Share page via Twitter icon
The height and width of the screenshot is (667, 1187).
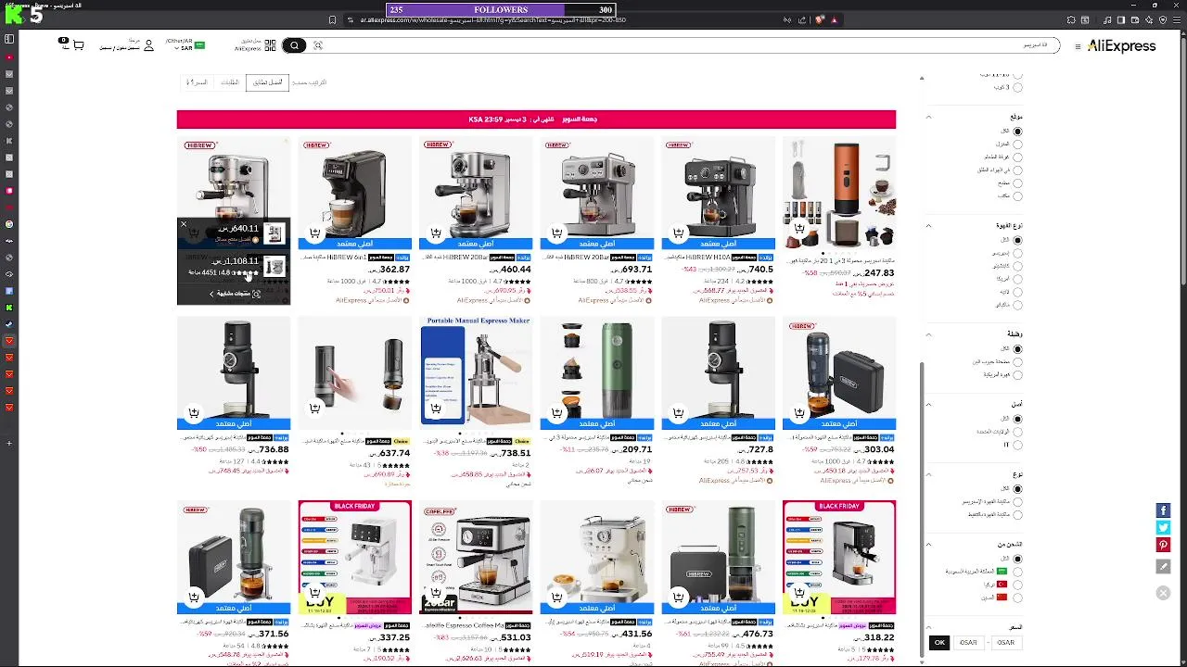pos(1163,527)
